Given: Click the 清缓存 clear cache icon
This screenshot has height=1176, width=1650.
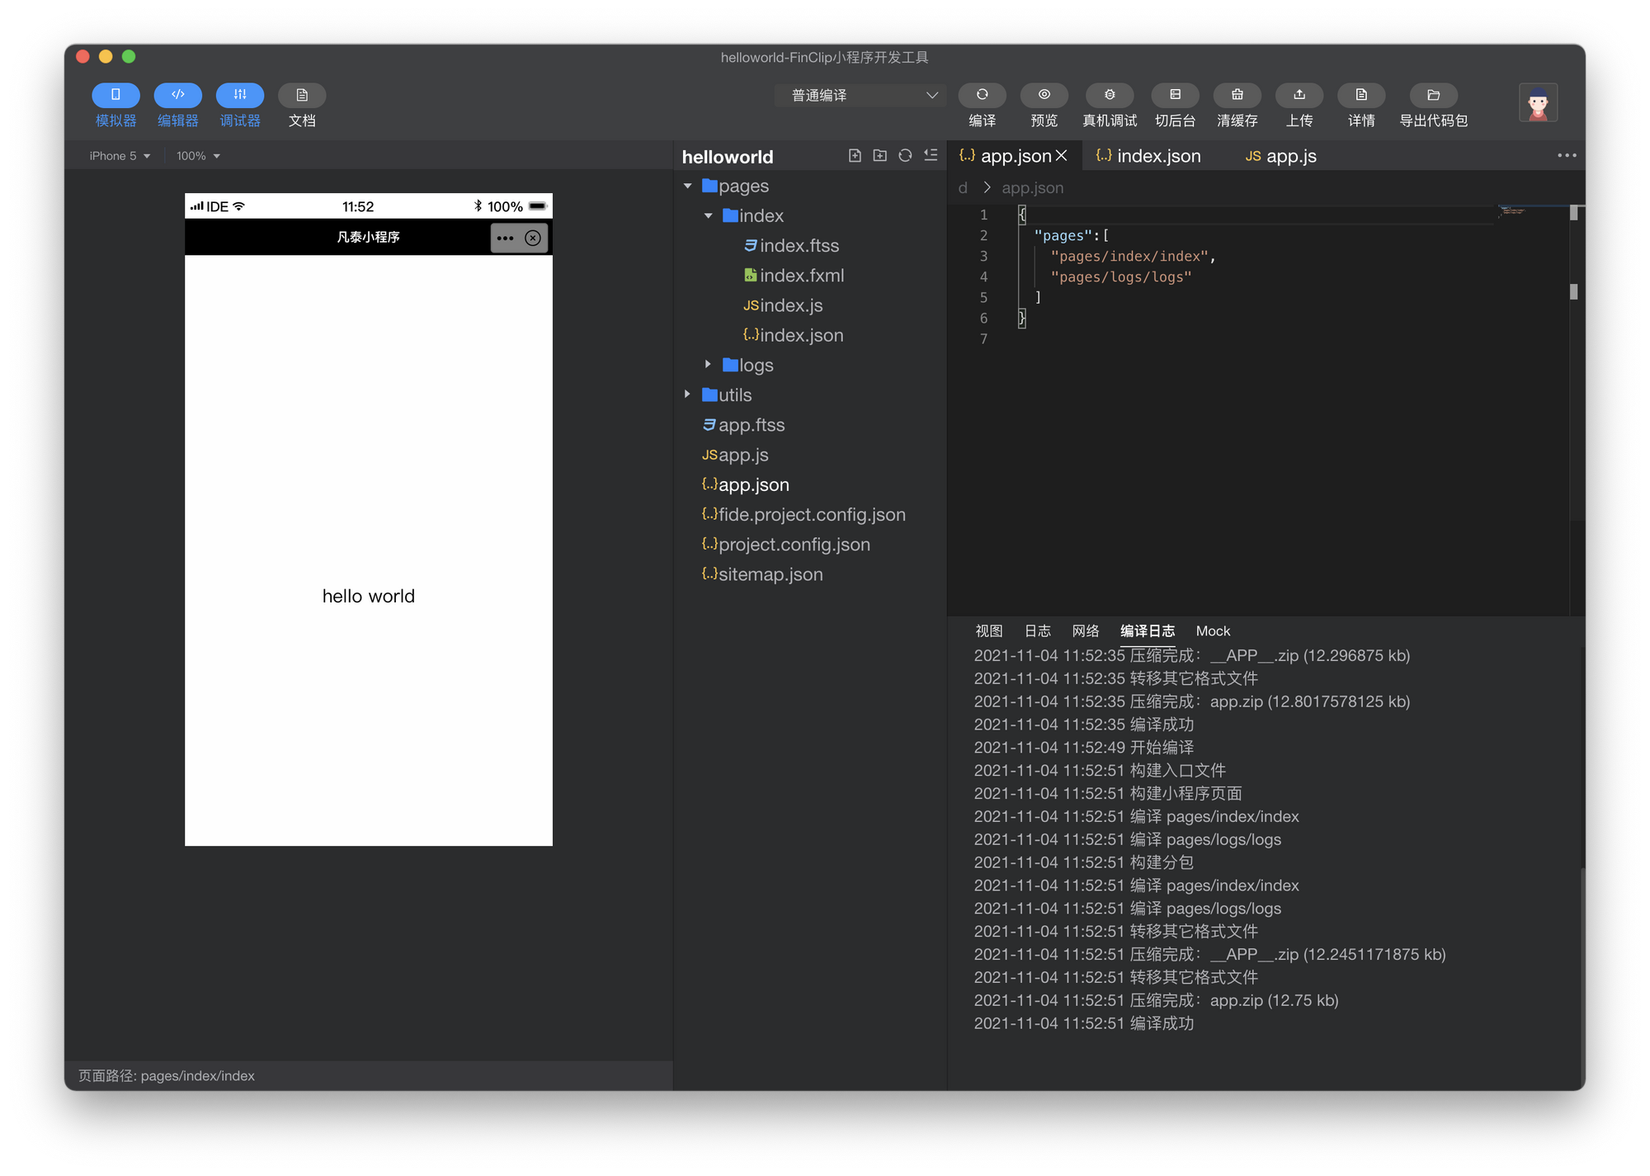Looking at the screenshot, I should pyautogui.click(x=1237, y=95).
